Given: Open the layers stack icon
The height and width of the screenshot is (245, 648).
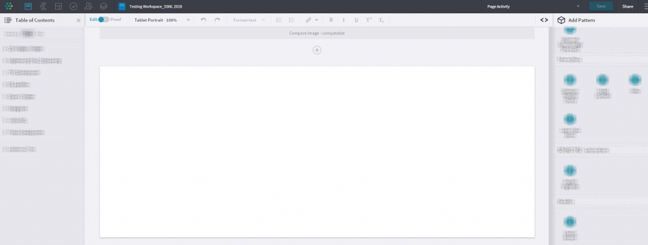Looking at the screenshot, I should pos(103,6).
